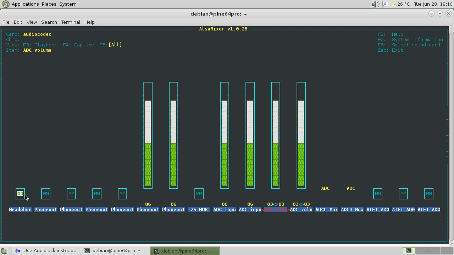Open the weather applet showing 26 °C
The width and height of the screenshot is (454, 255).
(x=400, y=4)
